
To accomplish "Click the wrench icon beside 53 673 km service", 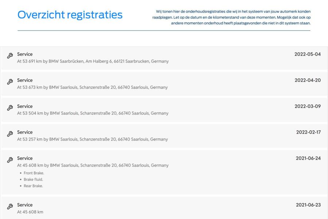I will pos(10,81).
